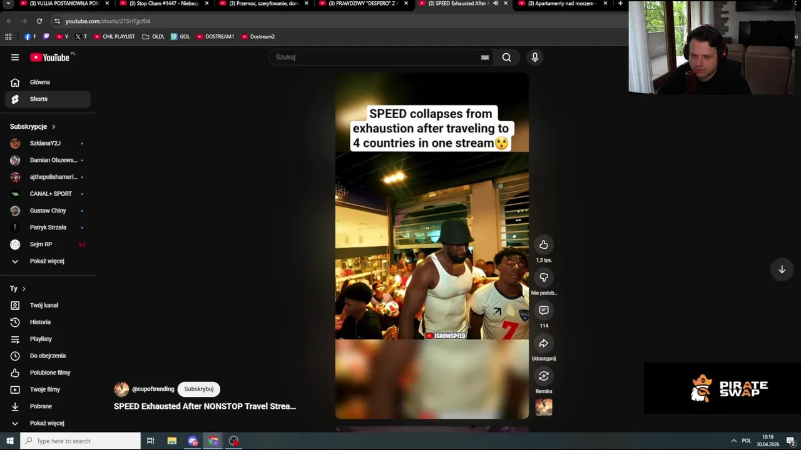Screen dimensions: 801x450
Task: Open the Damian Olszews... subscription channel
Action: click(48, 160)
